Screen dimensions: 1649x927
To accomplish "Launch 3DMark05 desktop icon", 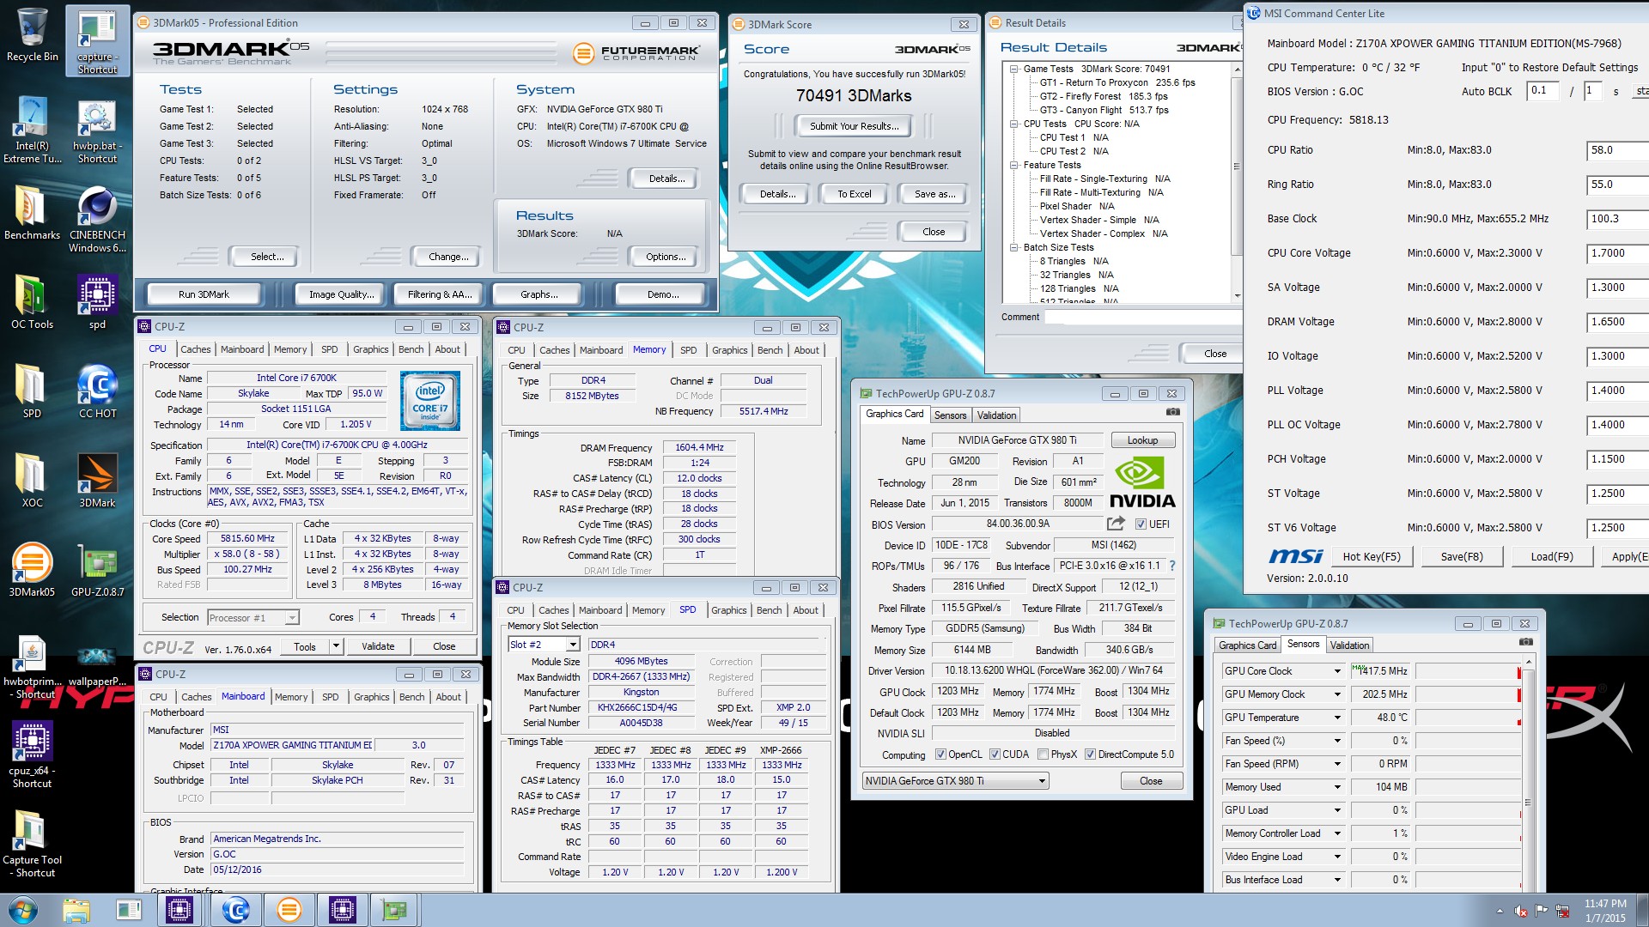I will pyautogui.click(x=32, y=569).
